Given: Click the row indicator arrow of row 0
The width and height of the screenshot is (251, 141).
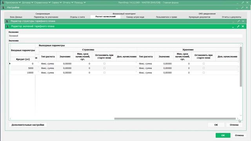Looking at the screenshot, I should pyautogui.click(x=10, y=63).
